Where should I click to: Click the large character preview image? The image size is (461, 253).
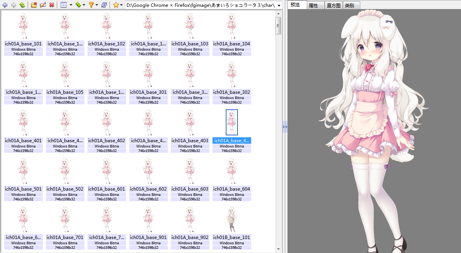pyautogui.click(x=374, y=131)
